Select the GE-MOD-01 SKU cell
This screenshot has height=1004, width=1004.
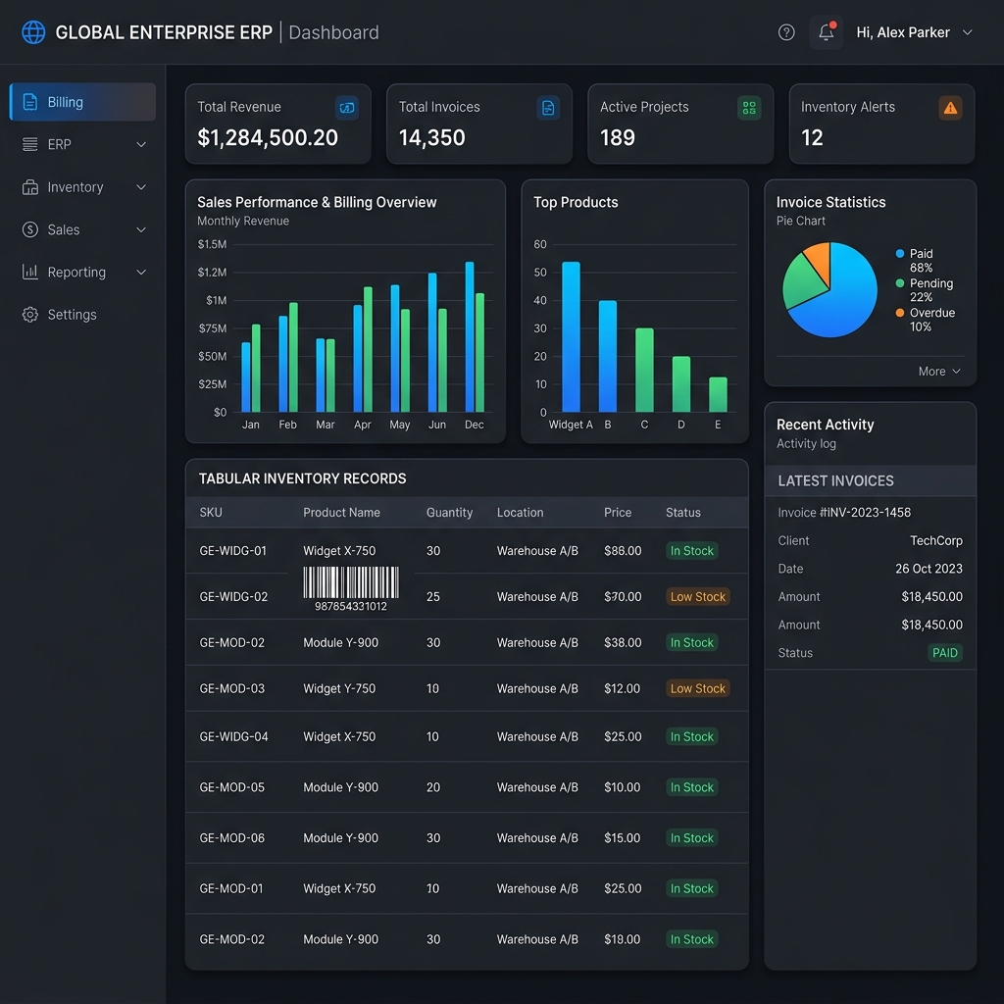pyautogui.click(x=231, y=888)
